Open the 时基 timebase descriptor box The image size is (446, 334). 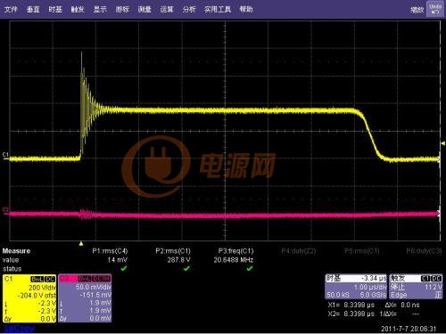coord(356,287)
